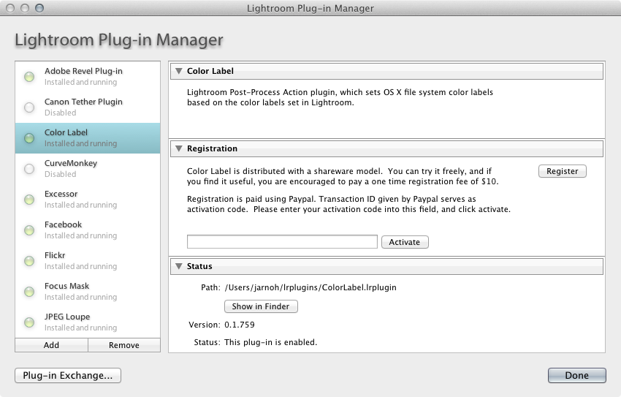Viewport: 621px width, 397px height.
Task: Click the green status icon for JPEG Loupe
Action: coord(29,322)
